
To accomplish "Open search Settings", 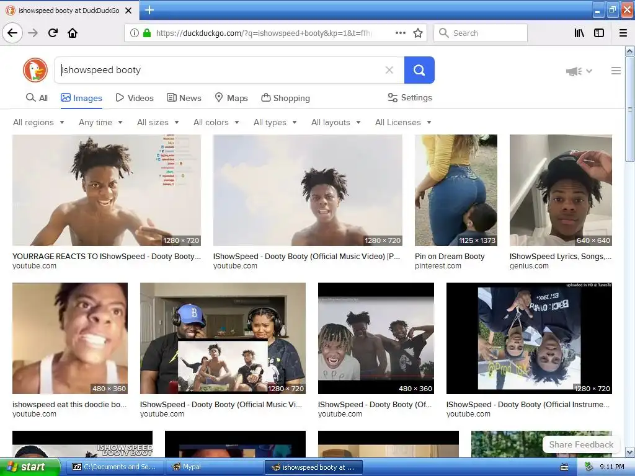I will [410, 97].
